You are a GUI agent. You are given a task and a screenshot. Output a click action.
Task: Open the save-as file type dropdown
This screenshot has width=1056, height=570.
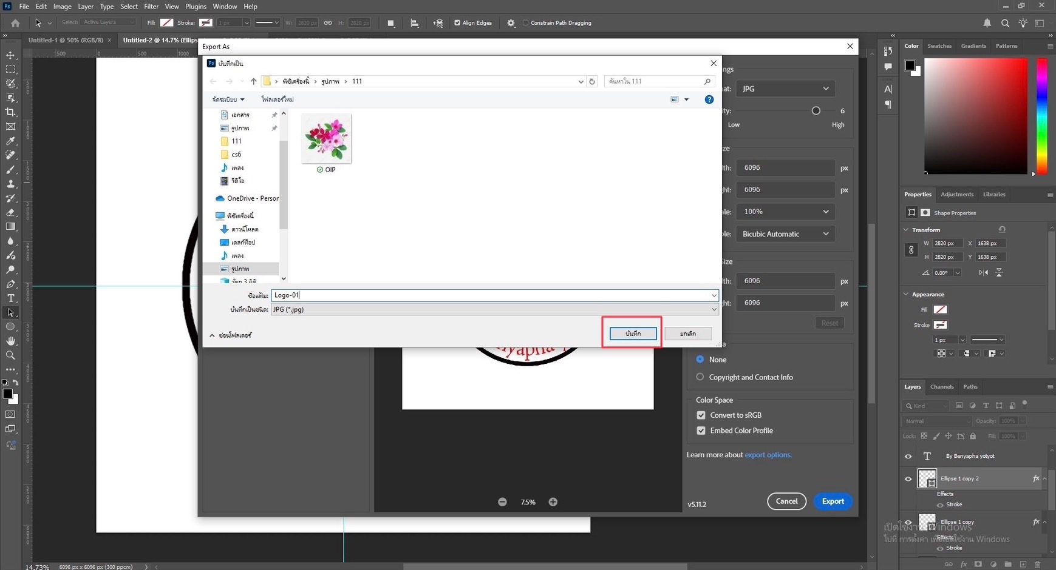click(x=494, y=309)
